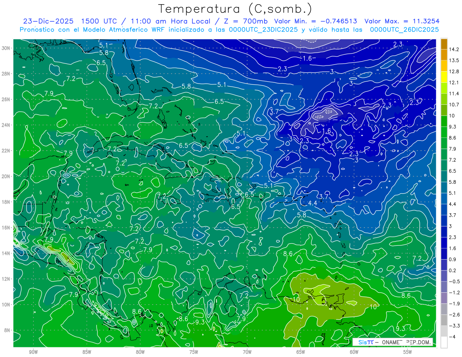Click the 16N latitude axis label

tap(6, 227)
